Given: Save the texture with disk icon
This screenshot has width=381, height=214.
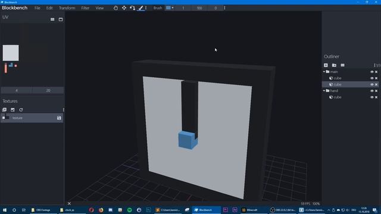Looking at the screenshot, I should 59,118.
